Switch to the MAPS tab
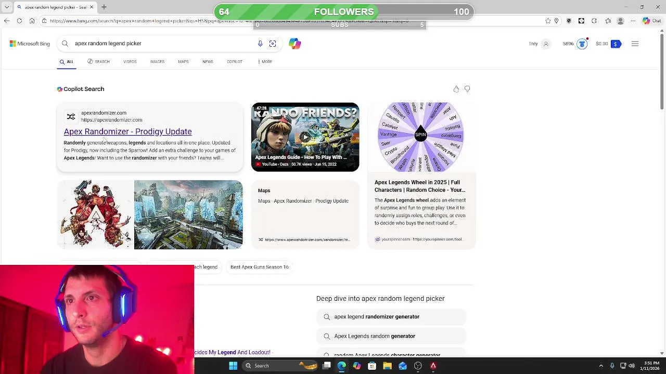 (183, 62)
